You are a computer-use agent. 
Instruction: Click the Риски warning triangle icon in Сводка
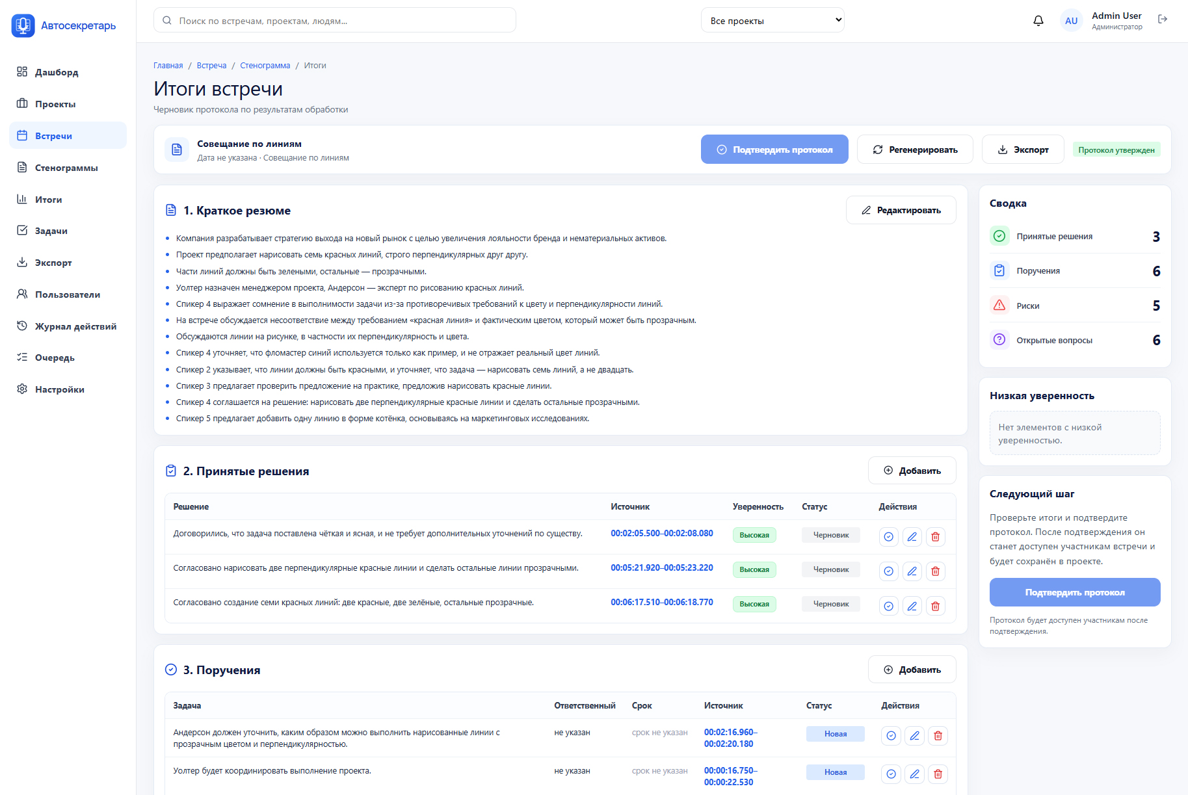[x=999, y=306]
